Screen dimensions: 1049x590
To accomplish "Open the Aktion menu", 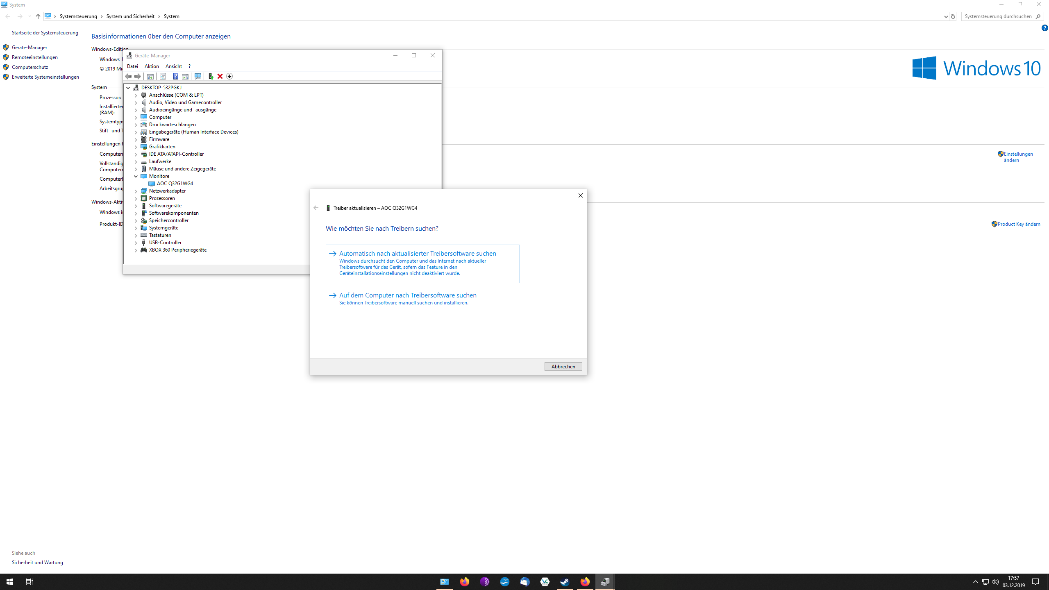I will (152, 66).
